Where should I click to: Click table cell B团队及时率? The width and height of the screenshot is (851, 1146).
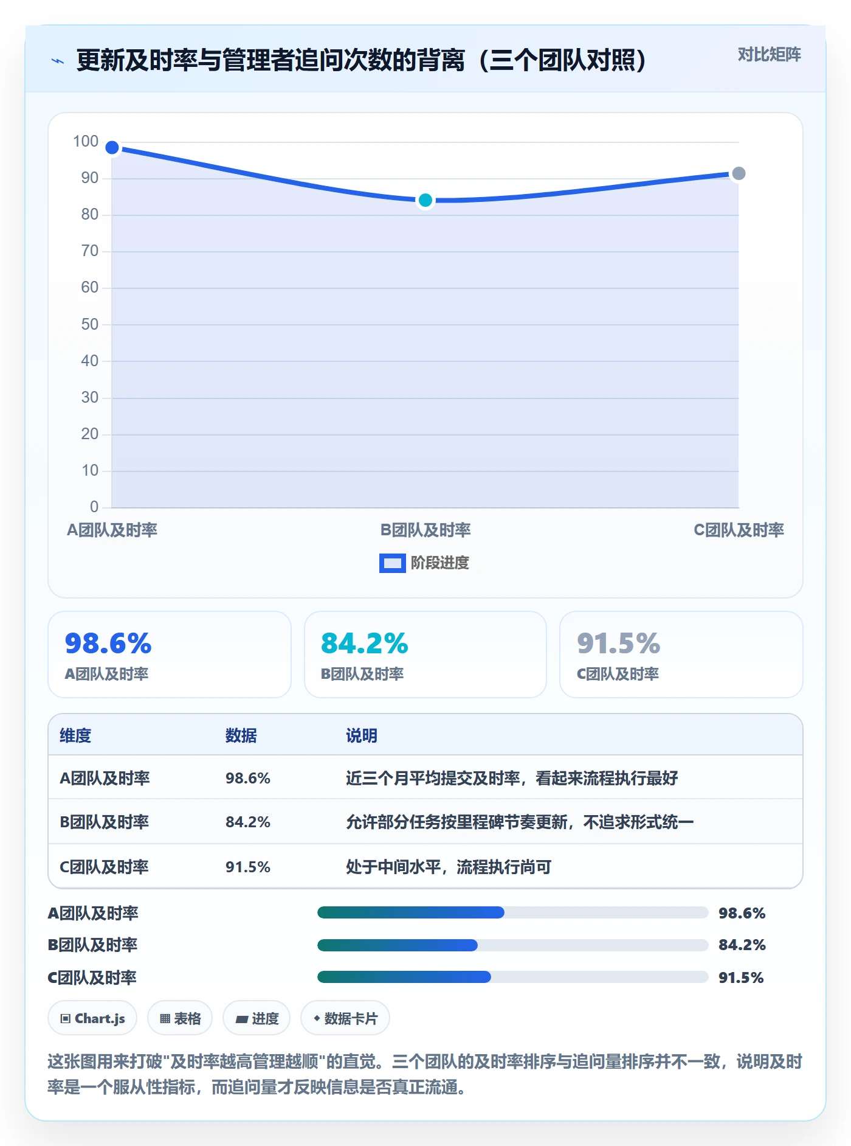[x=105, y=822]
